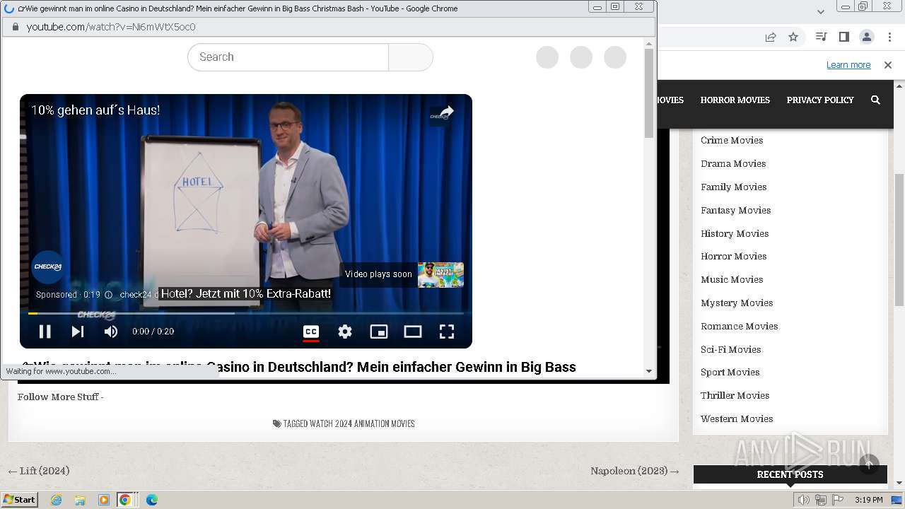Open History Movies category
Screen dimensions: 905x509
coord(735,233)
